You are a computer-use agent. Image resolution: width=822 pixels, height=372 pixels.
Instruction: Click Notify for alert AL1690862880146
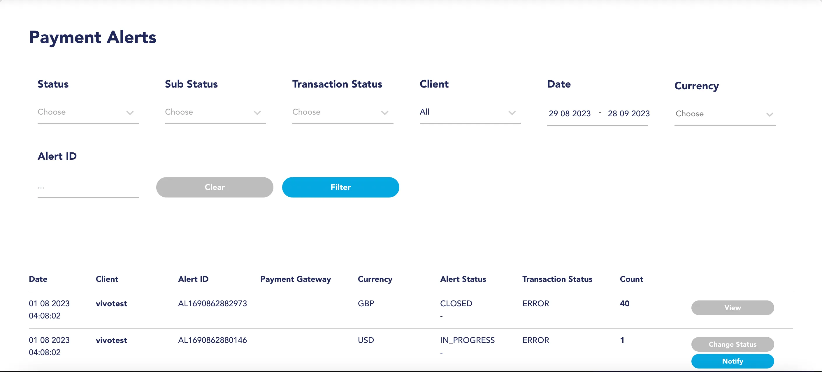click(x=732, y=361)
